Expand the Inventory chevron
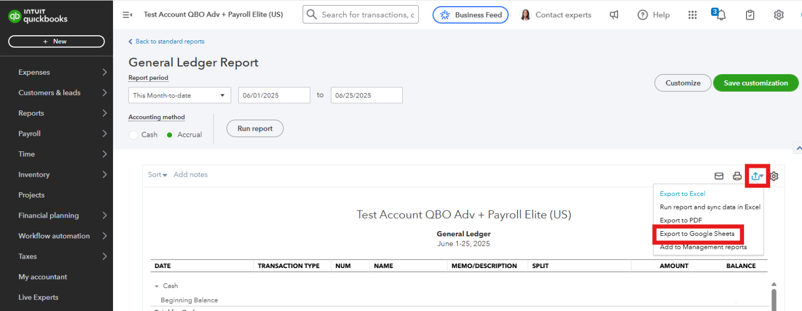The height and width of the screenshot is (311, 802). coord(104,175)
